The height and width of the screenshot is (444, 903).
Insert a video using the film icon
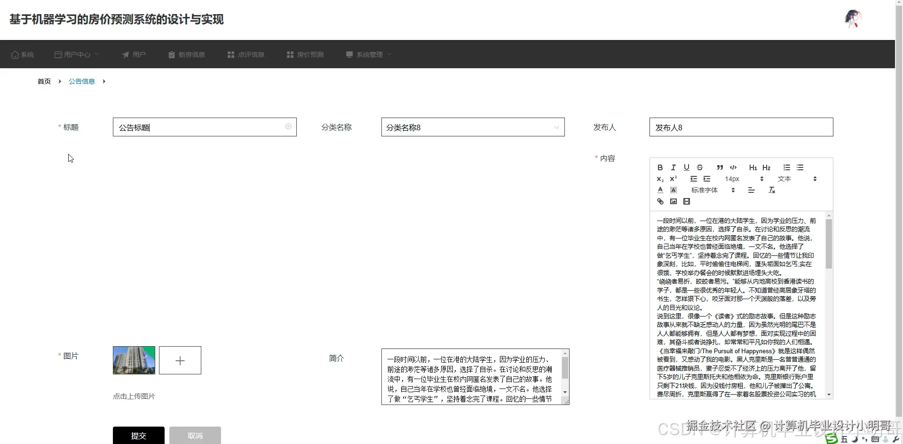click(686, 201)
